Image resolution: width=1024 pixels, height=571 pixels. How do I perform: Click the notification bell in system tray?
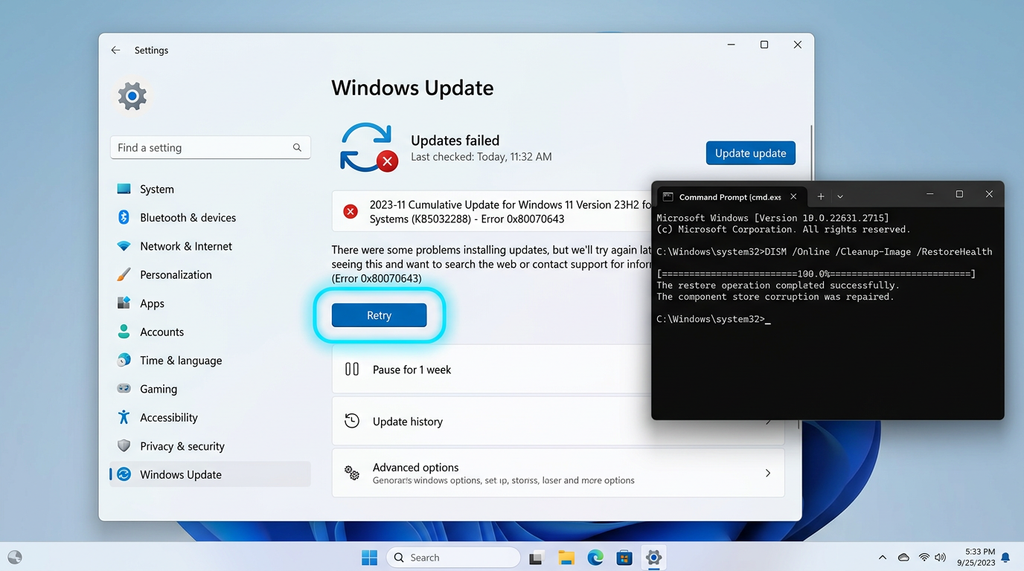click(1005, 557)
